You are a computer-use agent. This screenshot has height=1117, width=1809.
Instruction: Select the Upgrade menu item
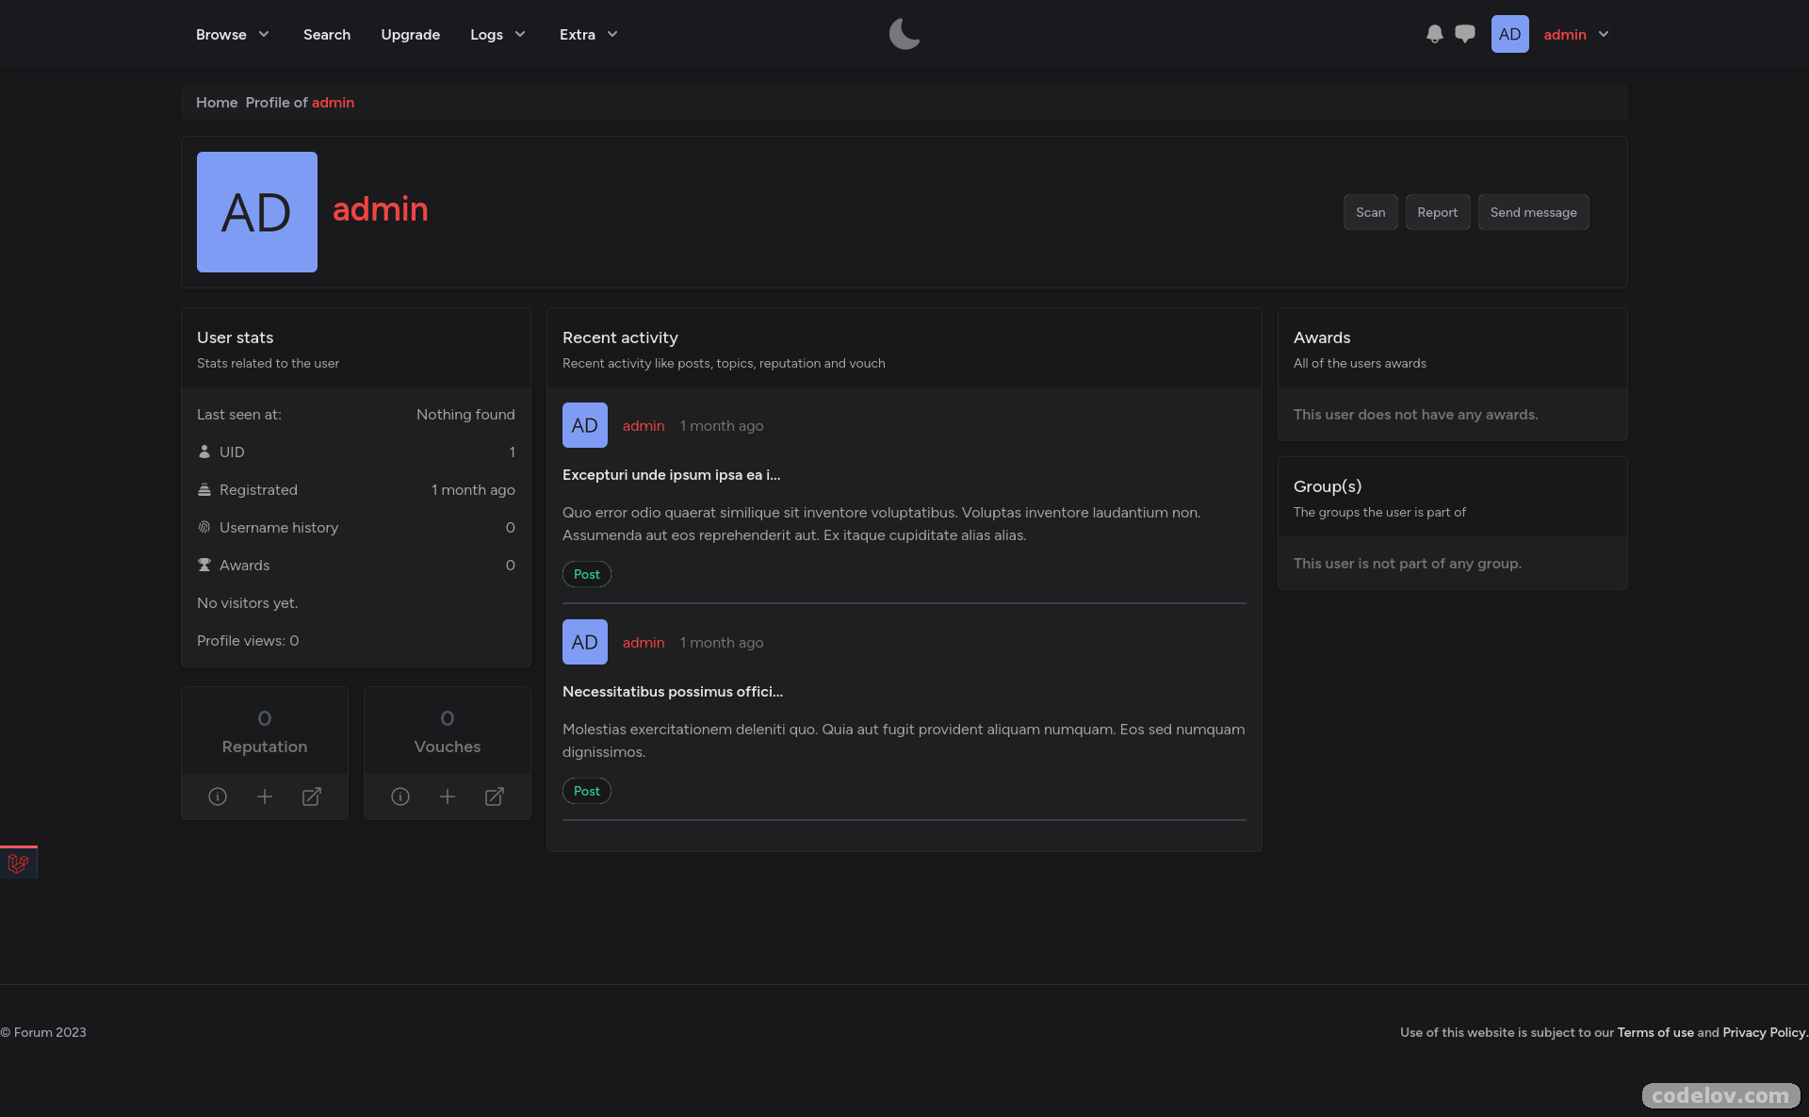click(410, 34)
